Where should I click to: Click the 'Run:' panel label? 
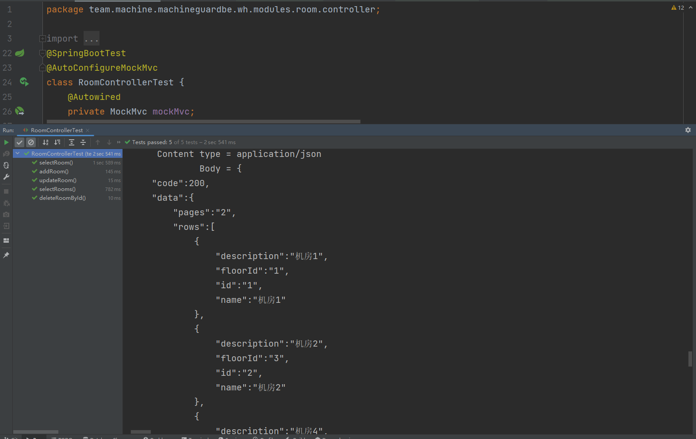pyautogui.click(x=8, y=130)
